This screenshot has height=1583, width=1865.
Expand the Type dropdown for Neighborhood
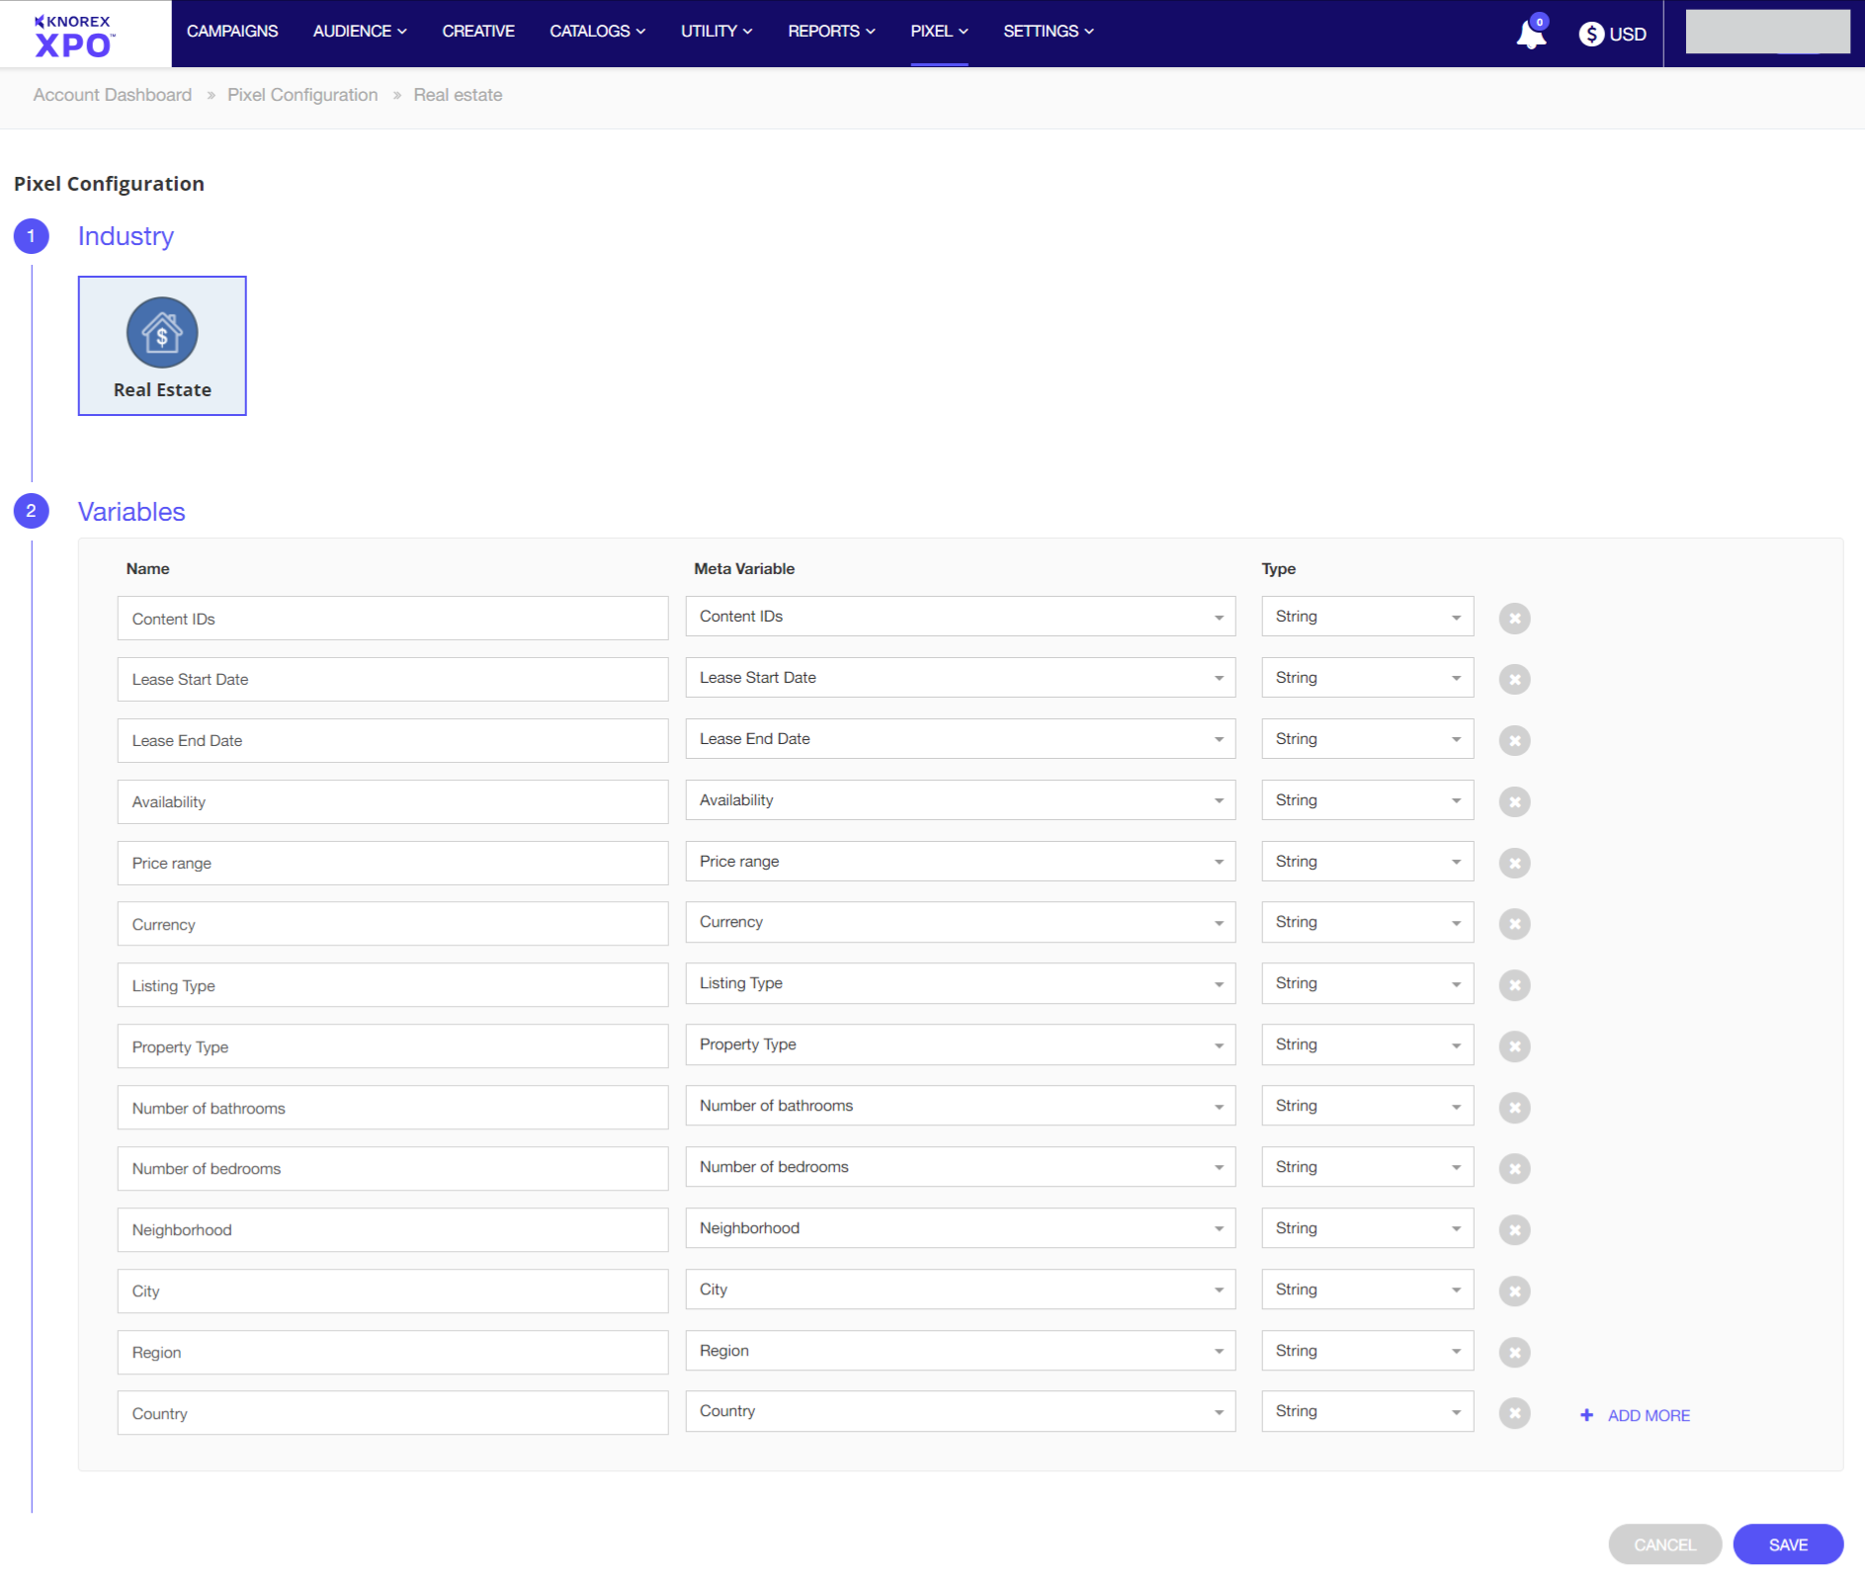point(1368,1228)
